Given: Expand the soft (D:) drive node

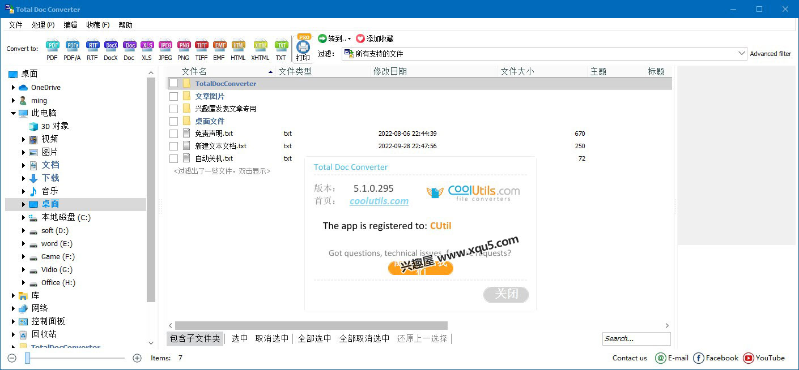Looking at the screenshot, I should click(x=23, y=230).
